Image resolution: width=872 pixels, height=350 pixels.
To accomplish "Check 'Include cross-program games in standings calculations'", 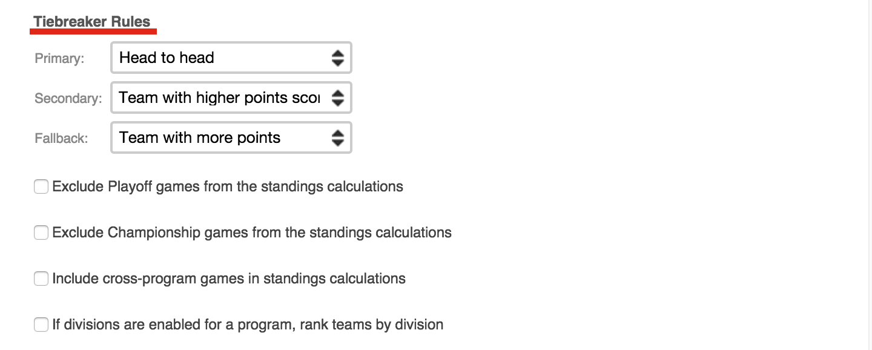I will click(41, 279).
